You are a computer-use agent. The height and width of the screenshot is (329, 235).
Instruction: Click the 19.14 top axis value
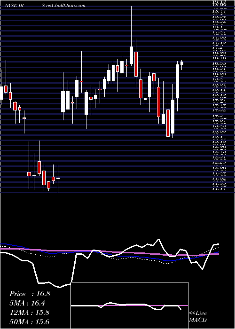219,1
